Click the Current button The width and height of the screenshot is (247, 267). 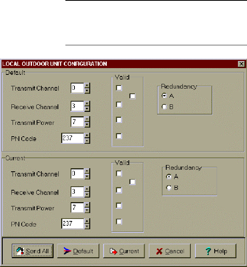pyautogui.click(x=124, y=251)
